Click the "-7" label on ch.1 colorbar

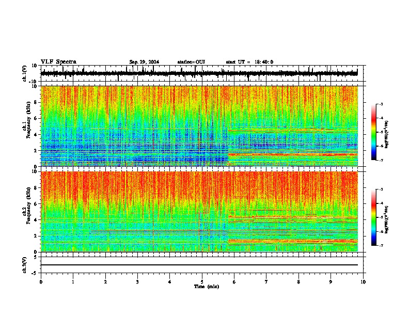(x=381, y=160)
